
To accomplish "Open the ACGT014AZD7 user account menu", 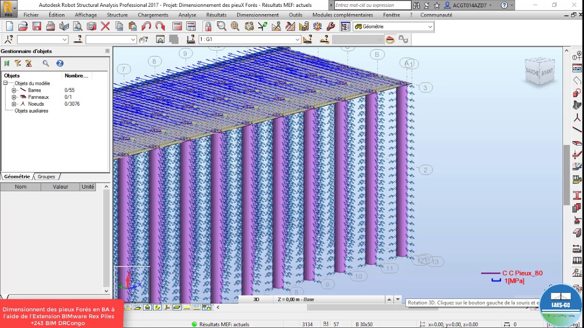I will coord(469,5).
